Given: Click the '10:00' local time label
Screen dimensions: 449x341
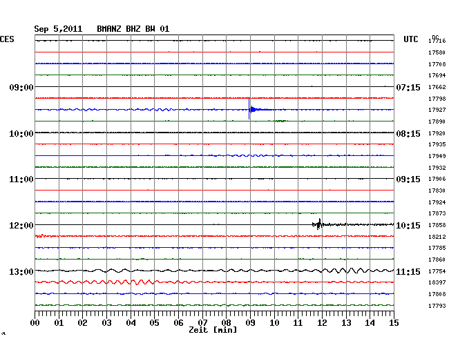Looking at the screenshot, I should [21, 134].
